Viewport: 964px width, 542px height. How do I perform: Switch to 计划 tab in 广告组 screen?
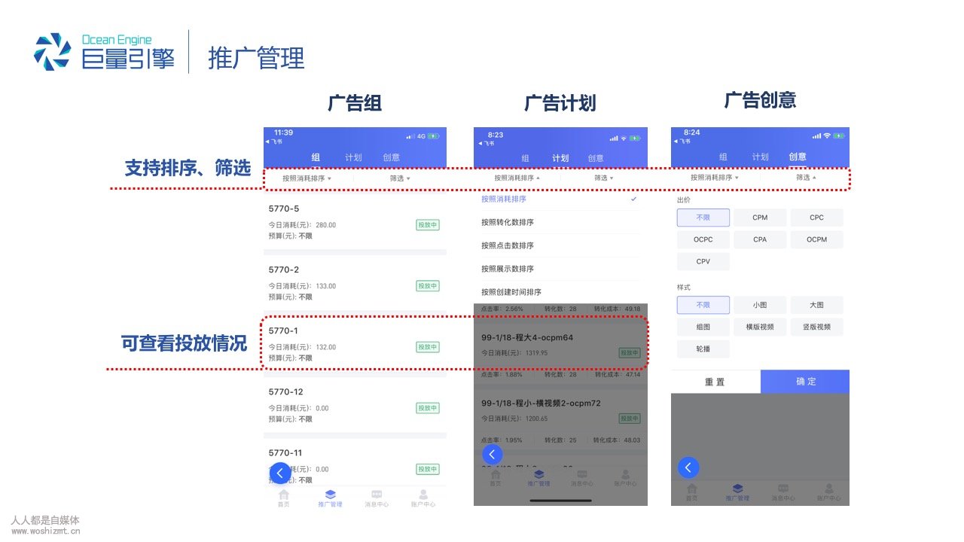click(x=353, y=157)
